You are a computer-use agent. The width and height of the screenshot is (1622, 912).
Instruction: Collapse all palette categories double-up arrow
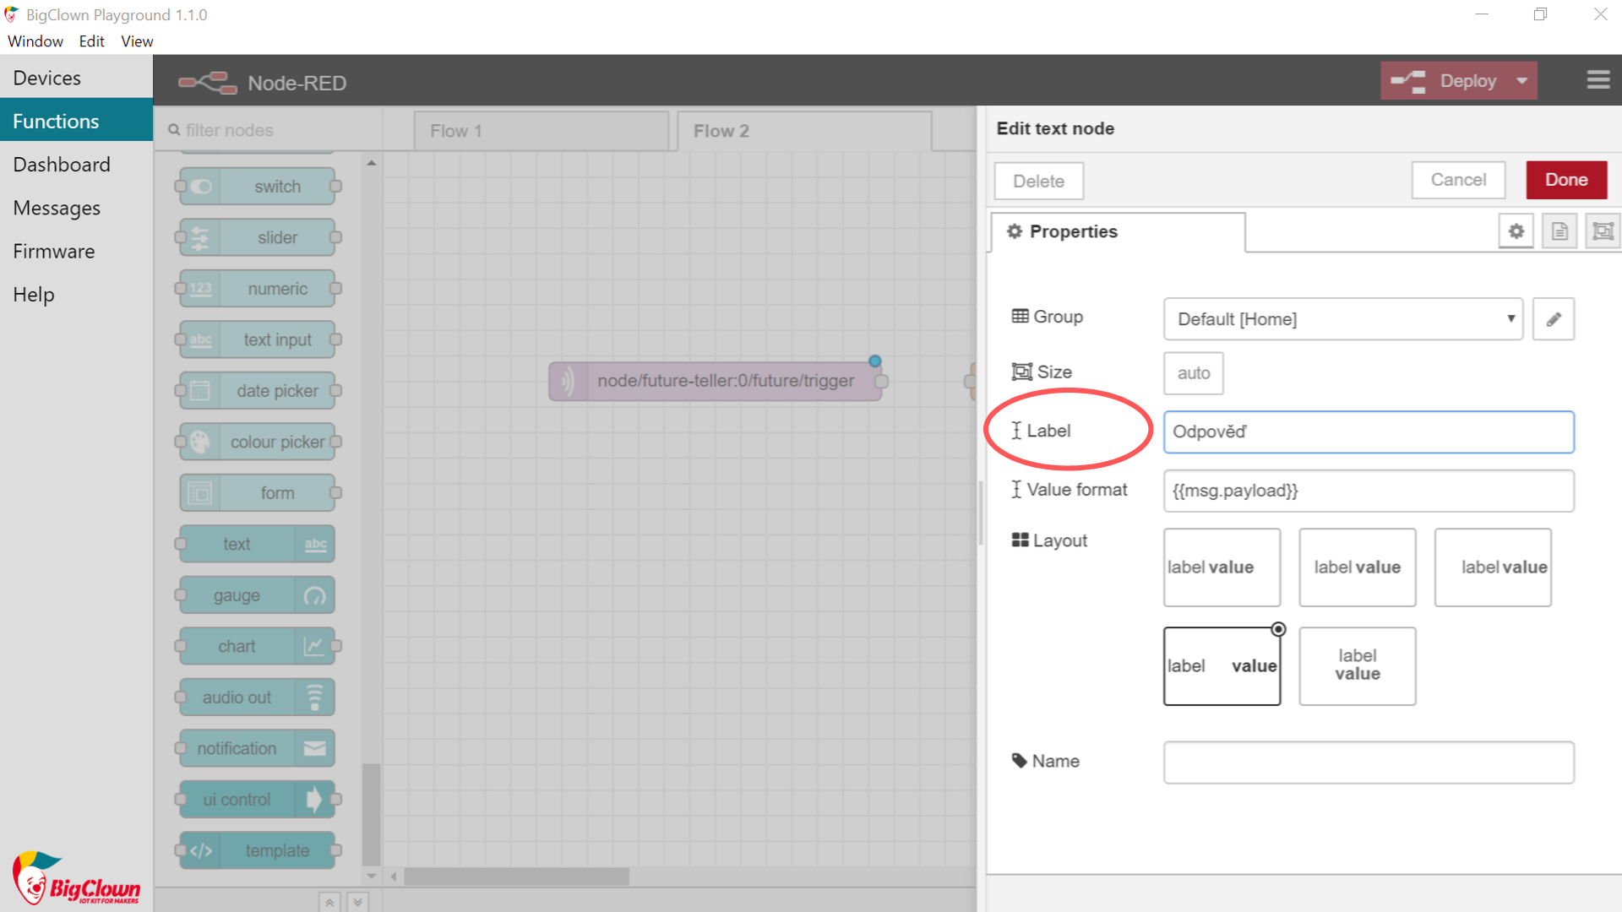pyautogui.click(x=329, y=902)
